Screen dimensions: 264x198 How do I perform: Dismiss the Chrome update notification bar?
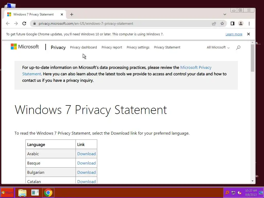[x=249, y=34]
